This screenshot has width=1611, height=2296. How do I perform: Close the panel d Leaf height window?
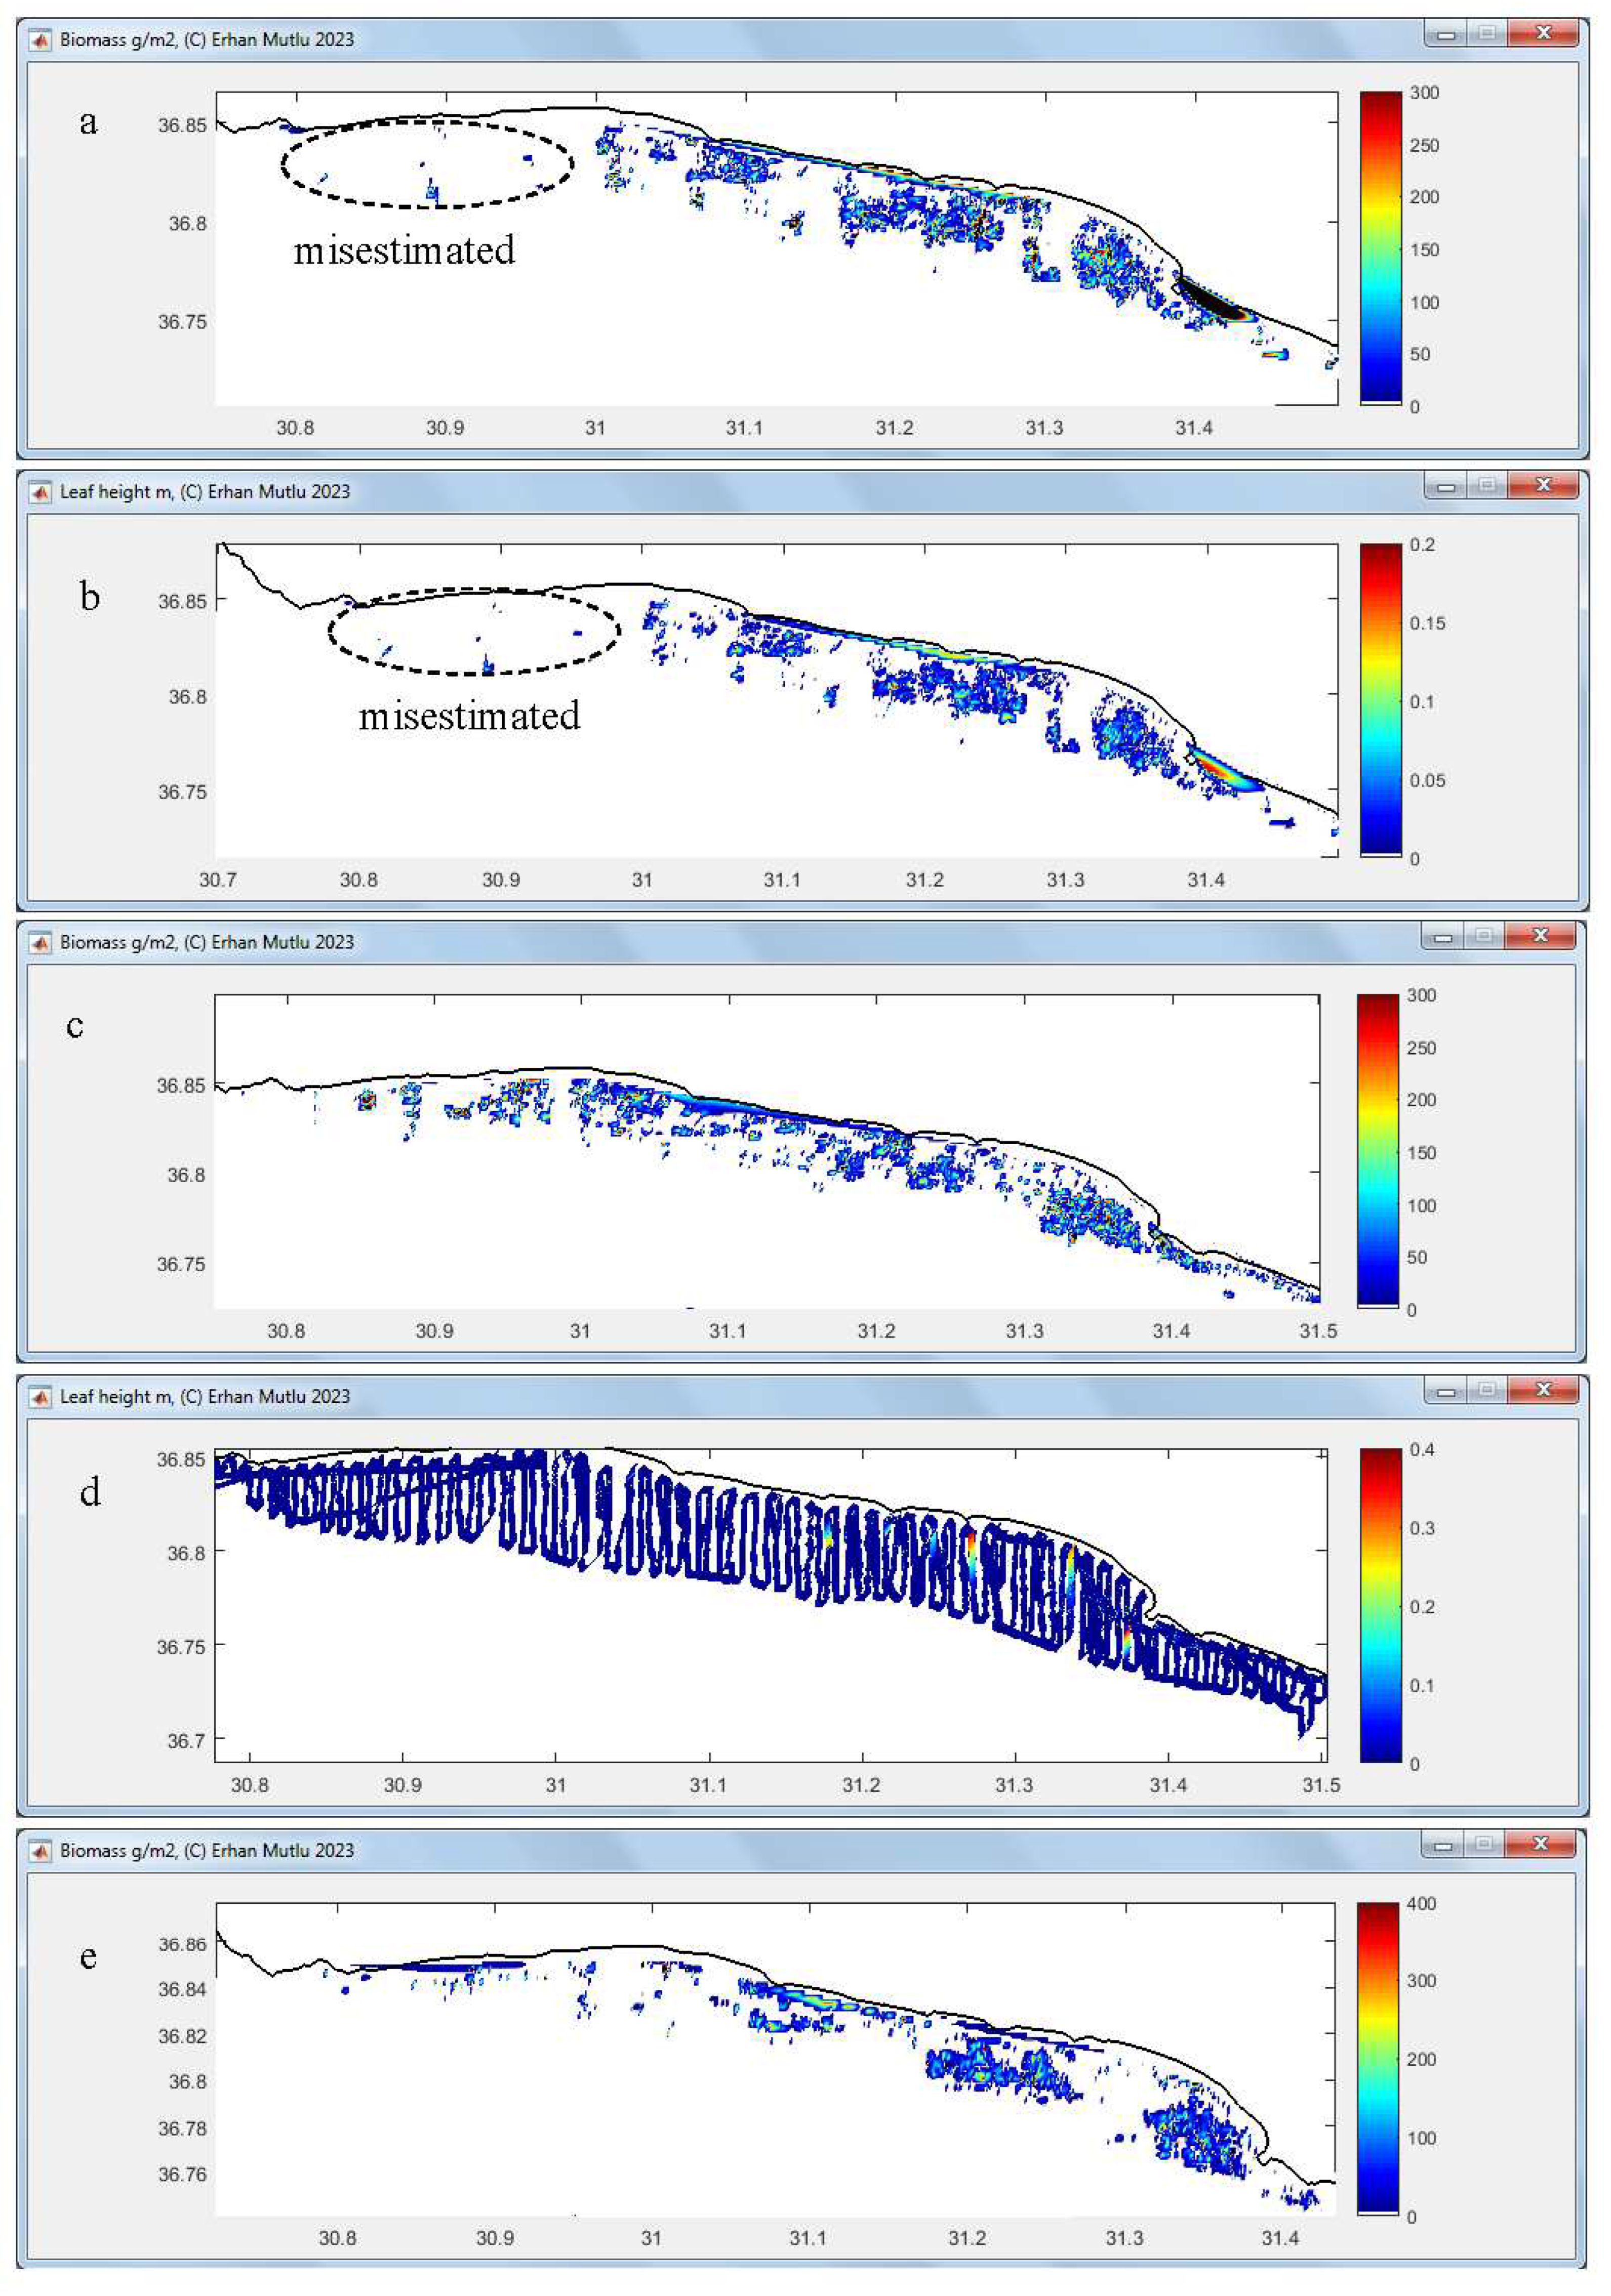tap(1543, 1390)
